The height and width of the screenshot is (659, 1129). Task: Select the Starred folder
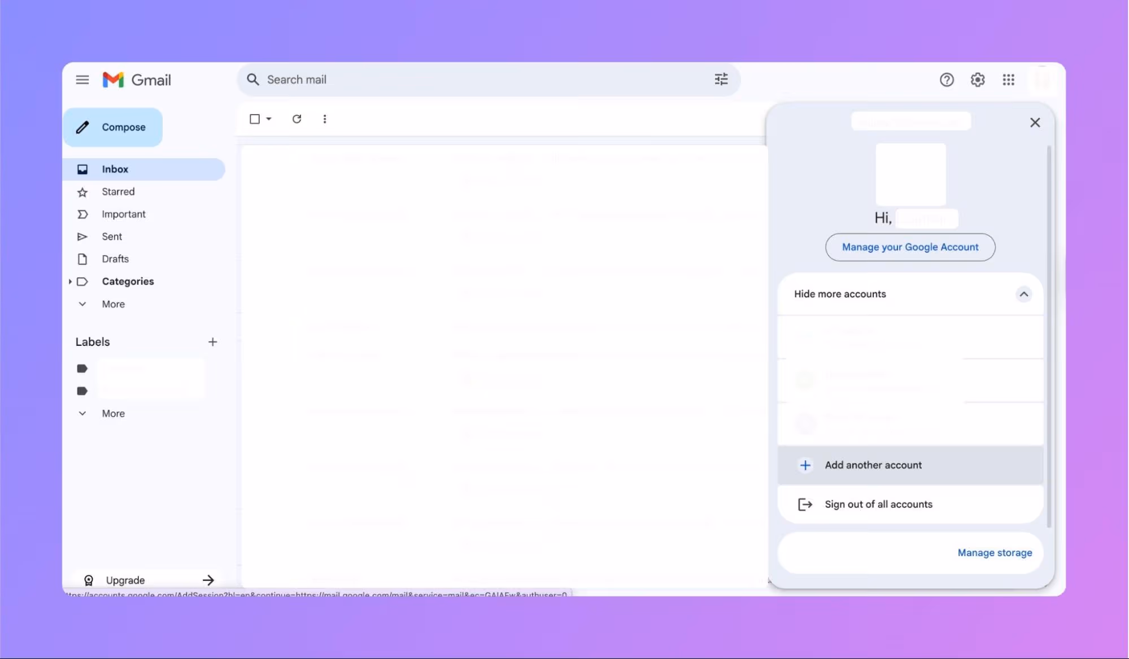tap(118, 192)
